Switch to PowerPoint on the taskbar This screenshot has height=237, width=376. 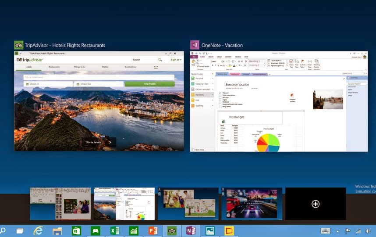coord(153,231)
